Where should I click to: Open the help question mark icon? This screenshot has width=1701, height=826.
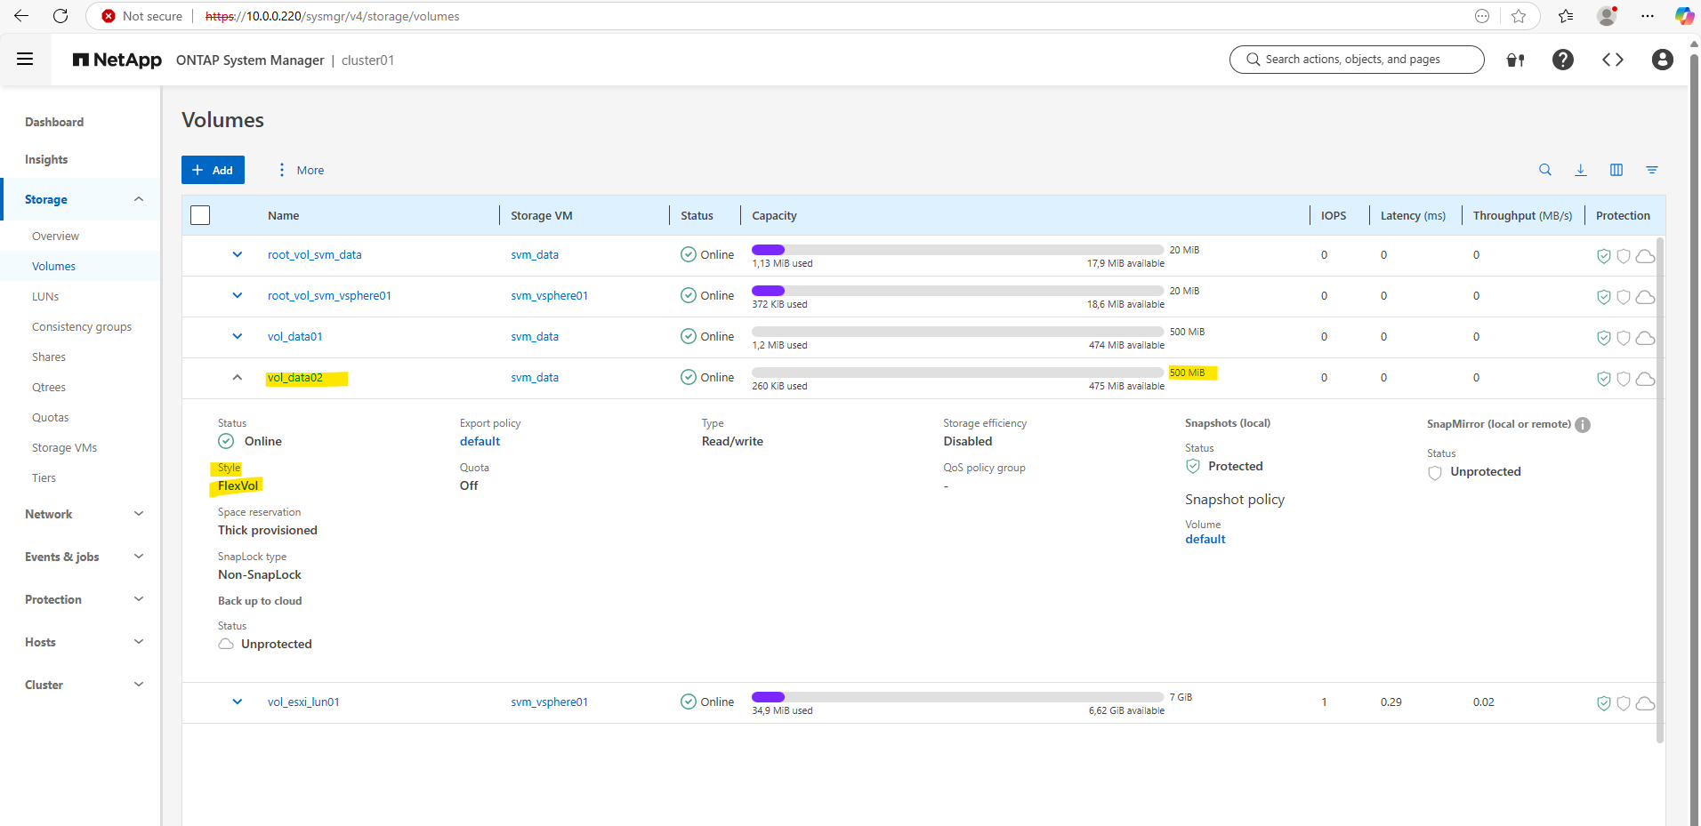[x=1563, y=60]
